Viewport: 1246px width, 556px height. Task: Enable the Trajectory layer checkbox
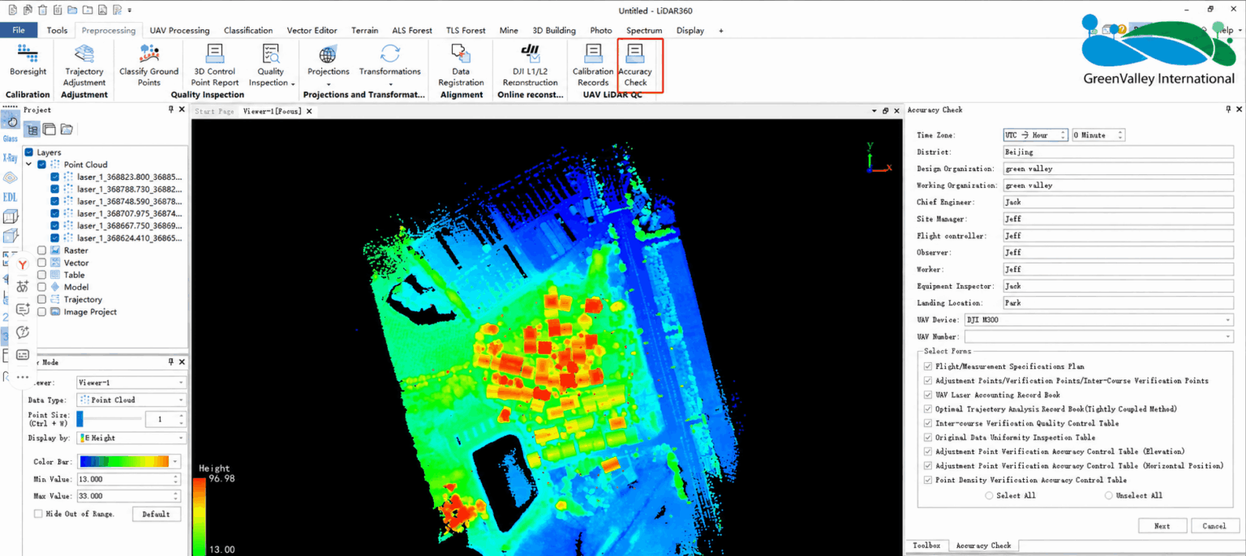click(x=42, y=299)
